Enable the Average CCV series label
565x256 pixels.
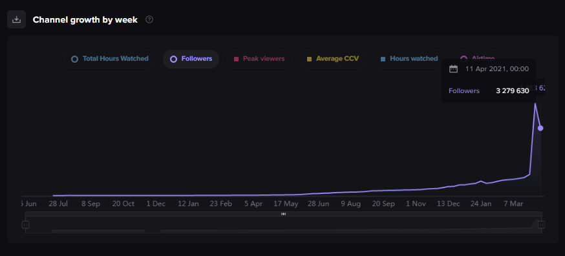(x=337, y=58)
